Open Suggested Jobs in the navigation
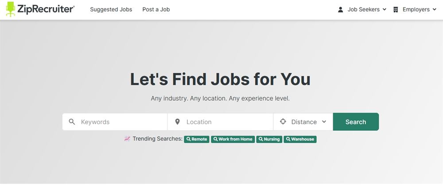Viewport: 443px width, 192px height. [x=111, y=9]
